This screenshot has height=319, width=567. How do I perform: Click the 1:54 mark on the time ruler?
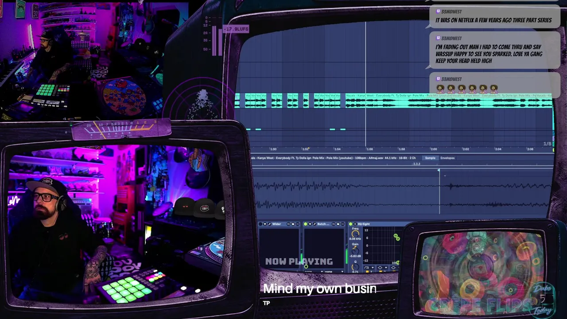[337, 149]
